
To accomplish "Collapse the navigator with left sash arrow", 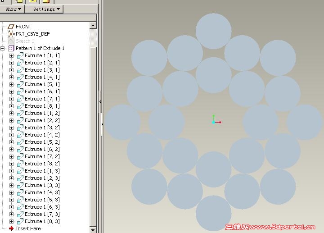I will point(100,102).
